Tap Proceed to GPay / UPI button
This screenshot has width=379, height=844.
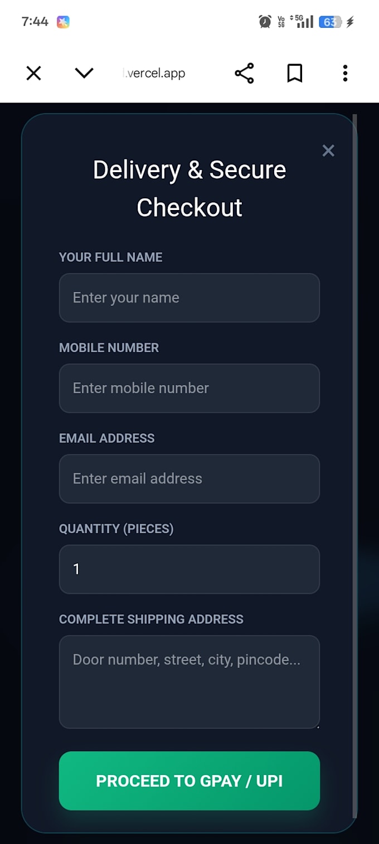(x=189, y=780)
